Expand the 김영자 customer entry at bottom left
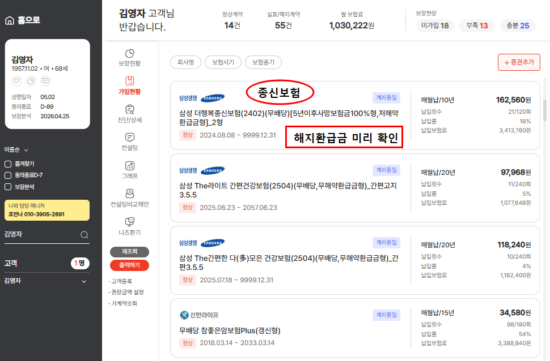Screen dimensions: 550x361 tap(83, 281)
